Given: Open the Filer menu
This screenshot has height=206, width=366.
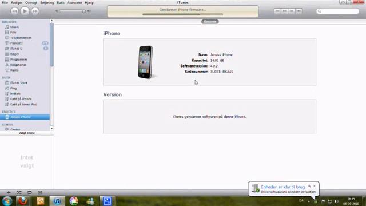Looking at the screenshot, I should (x=5, y=3).
